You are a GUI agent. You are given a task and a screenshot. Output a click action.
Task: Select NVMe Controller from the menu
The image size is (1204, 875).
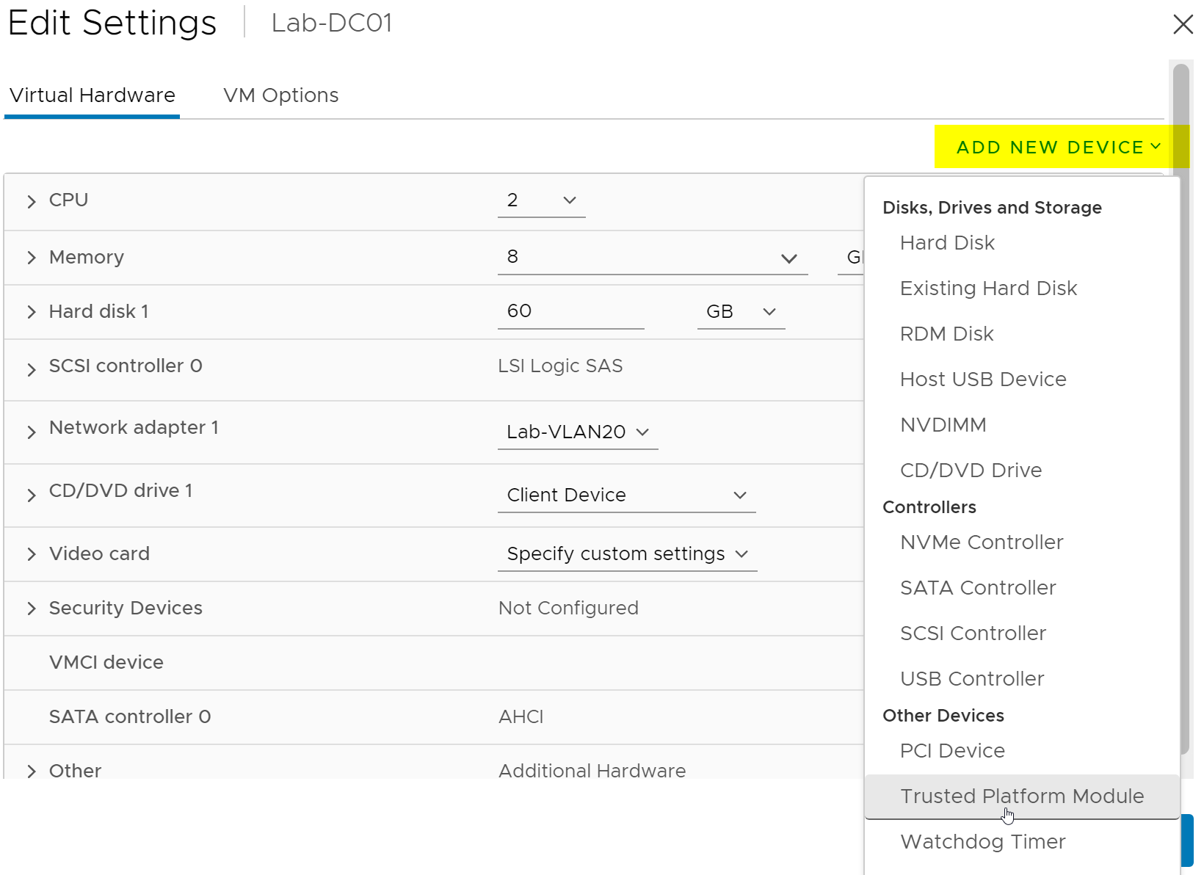pyautogui.click(x=982, y=542)
